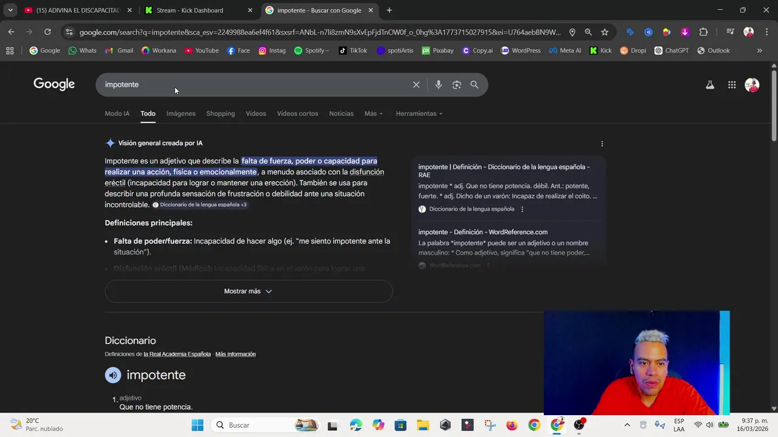Open the Chrome three-dot menu
778x437 pixels.
pyautogui.click(x=766, y=32)
